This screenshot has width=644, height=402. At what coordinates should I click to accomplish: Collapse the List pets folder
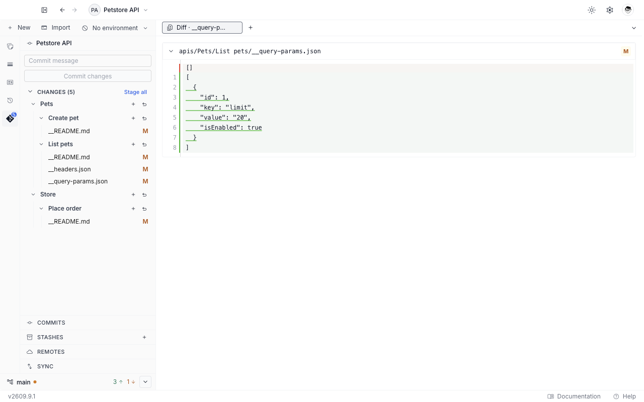pos(41,144)
